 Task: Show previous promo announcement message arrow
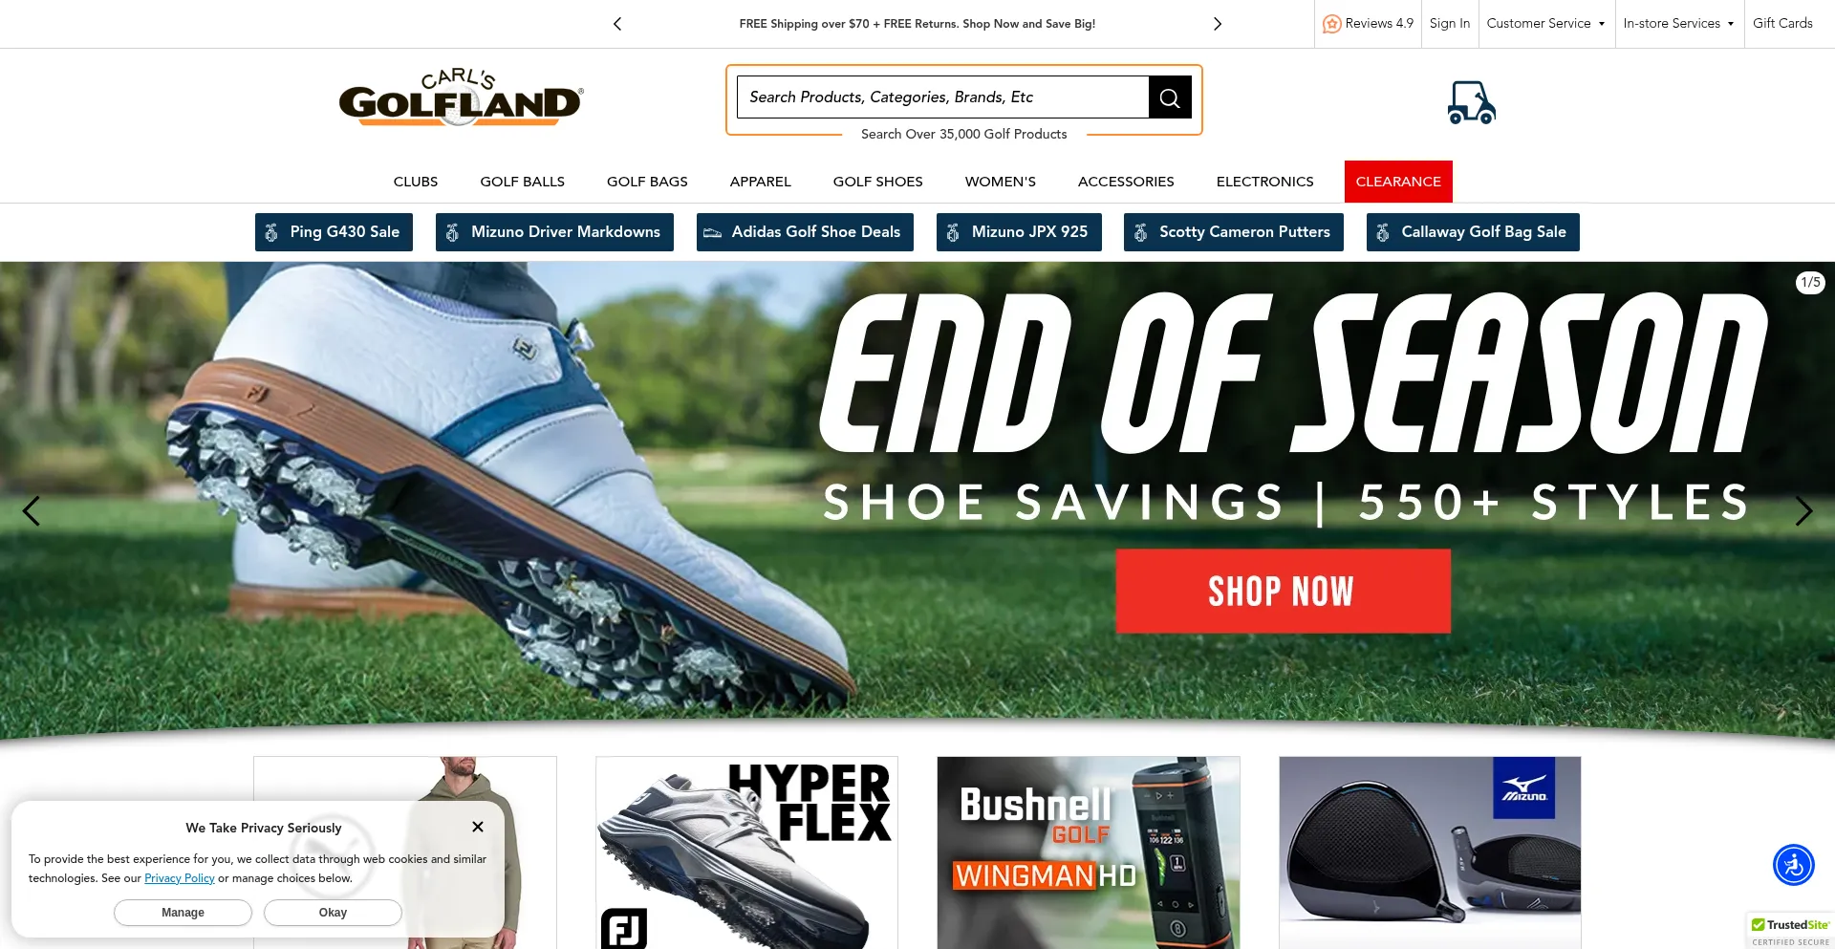pos(617,24)
